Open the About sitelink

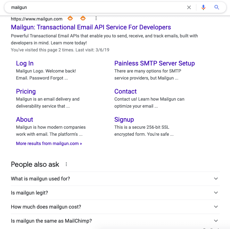tap(24, 119)
